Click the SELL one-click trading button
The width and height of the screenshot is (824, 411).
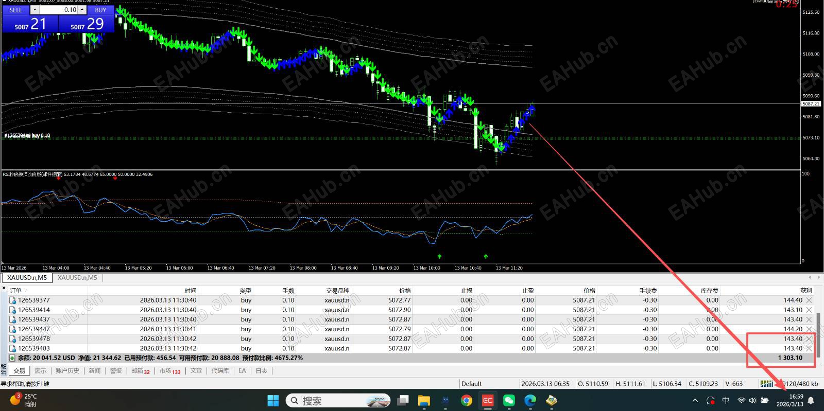tap(16, 10)
